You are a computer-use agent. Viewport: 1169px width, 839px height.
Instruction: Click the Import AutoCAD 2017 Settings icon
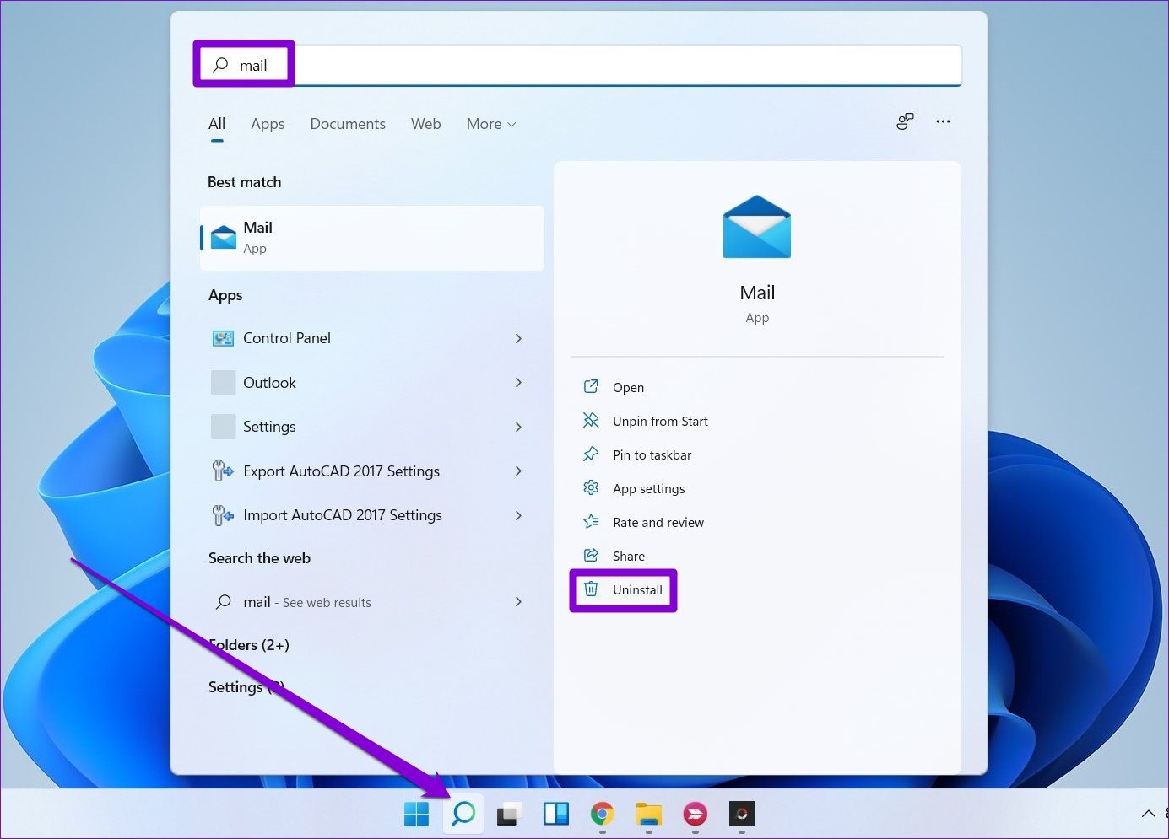(x=223, y=514)
